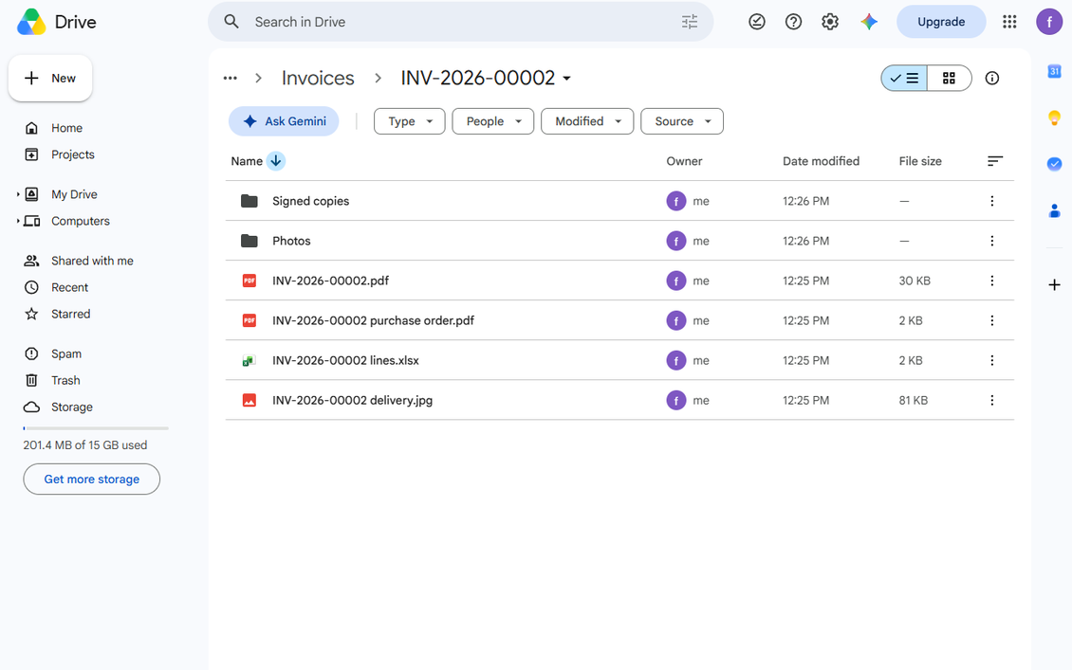
Task: Click the storage usage progress bar
Action: (x=96, y=428)
